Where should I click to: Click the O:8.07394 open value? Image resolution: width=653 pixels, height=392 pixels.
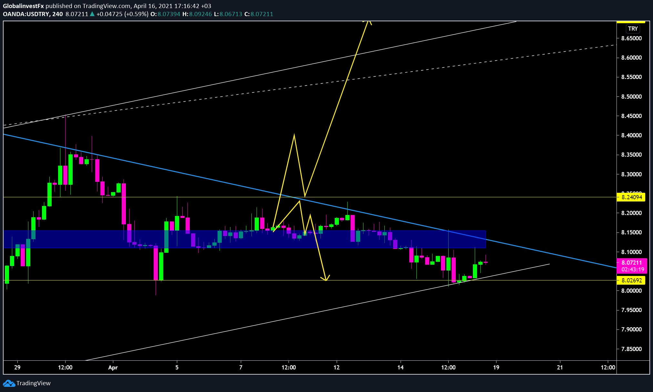pos(165,14)
